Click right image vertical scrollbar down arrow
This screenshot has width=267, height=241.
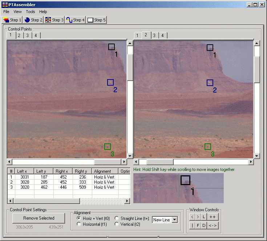pos(257,156)
